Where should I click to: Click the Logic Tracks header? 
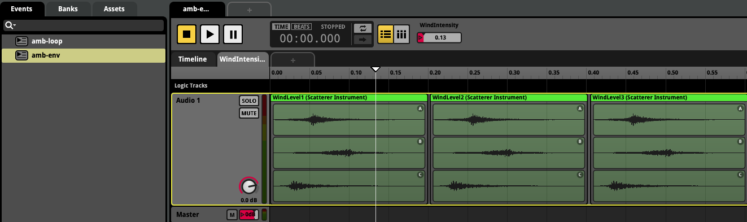pos(191,86)
